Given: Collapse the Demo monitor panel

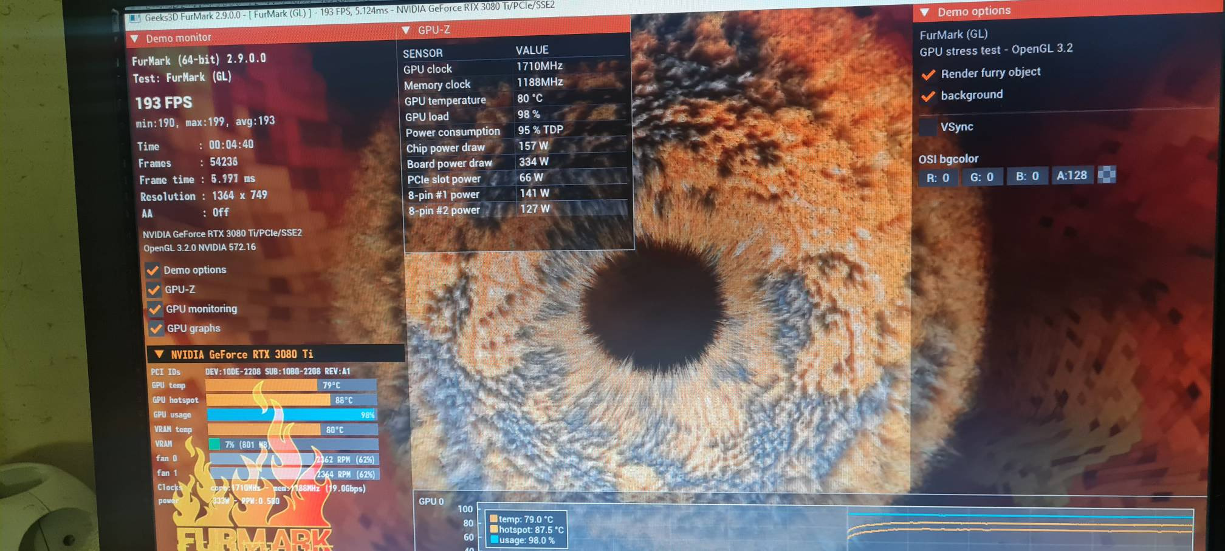Looking at the screenshot, I should tap(134, 39).
